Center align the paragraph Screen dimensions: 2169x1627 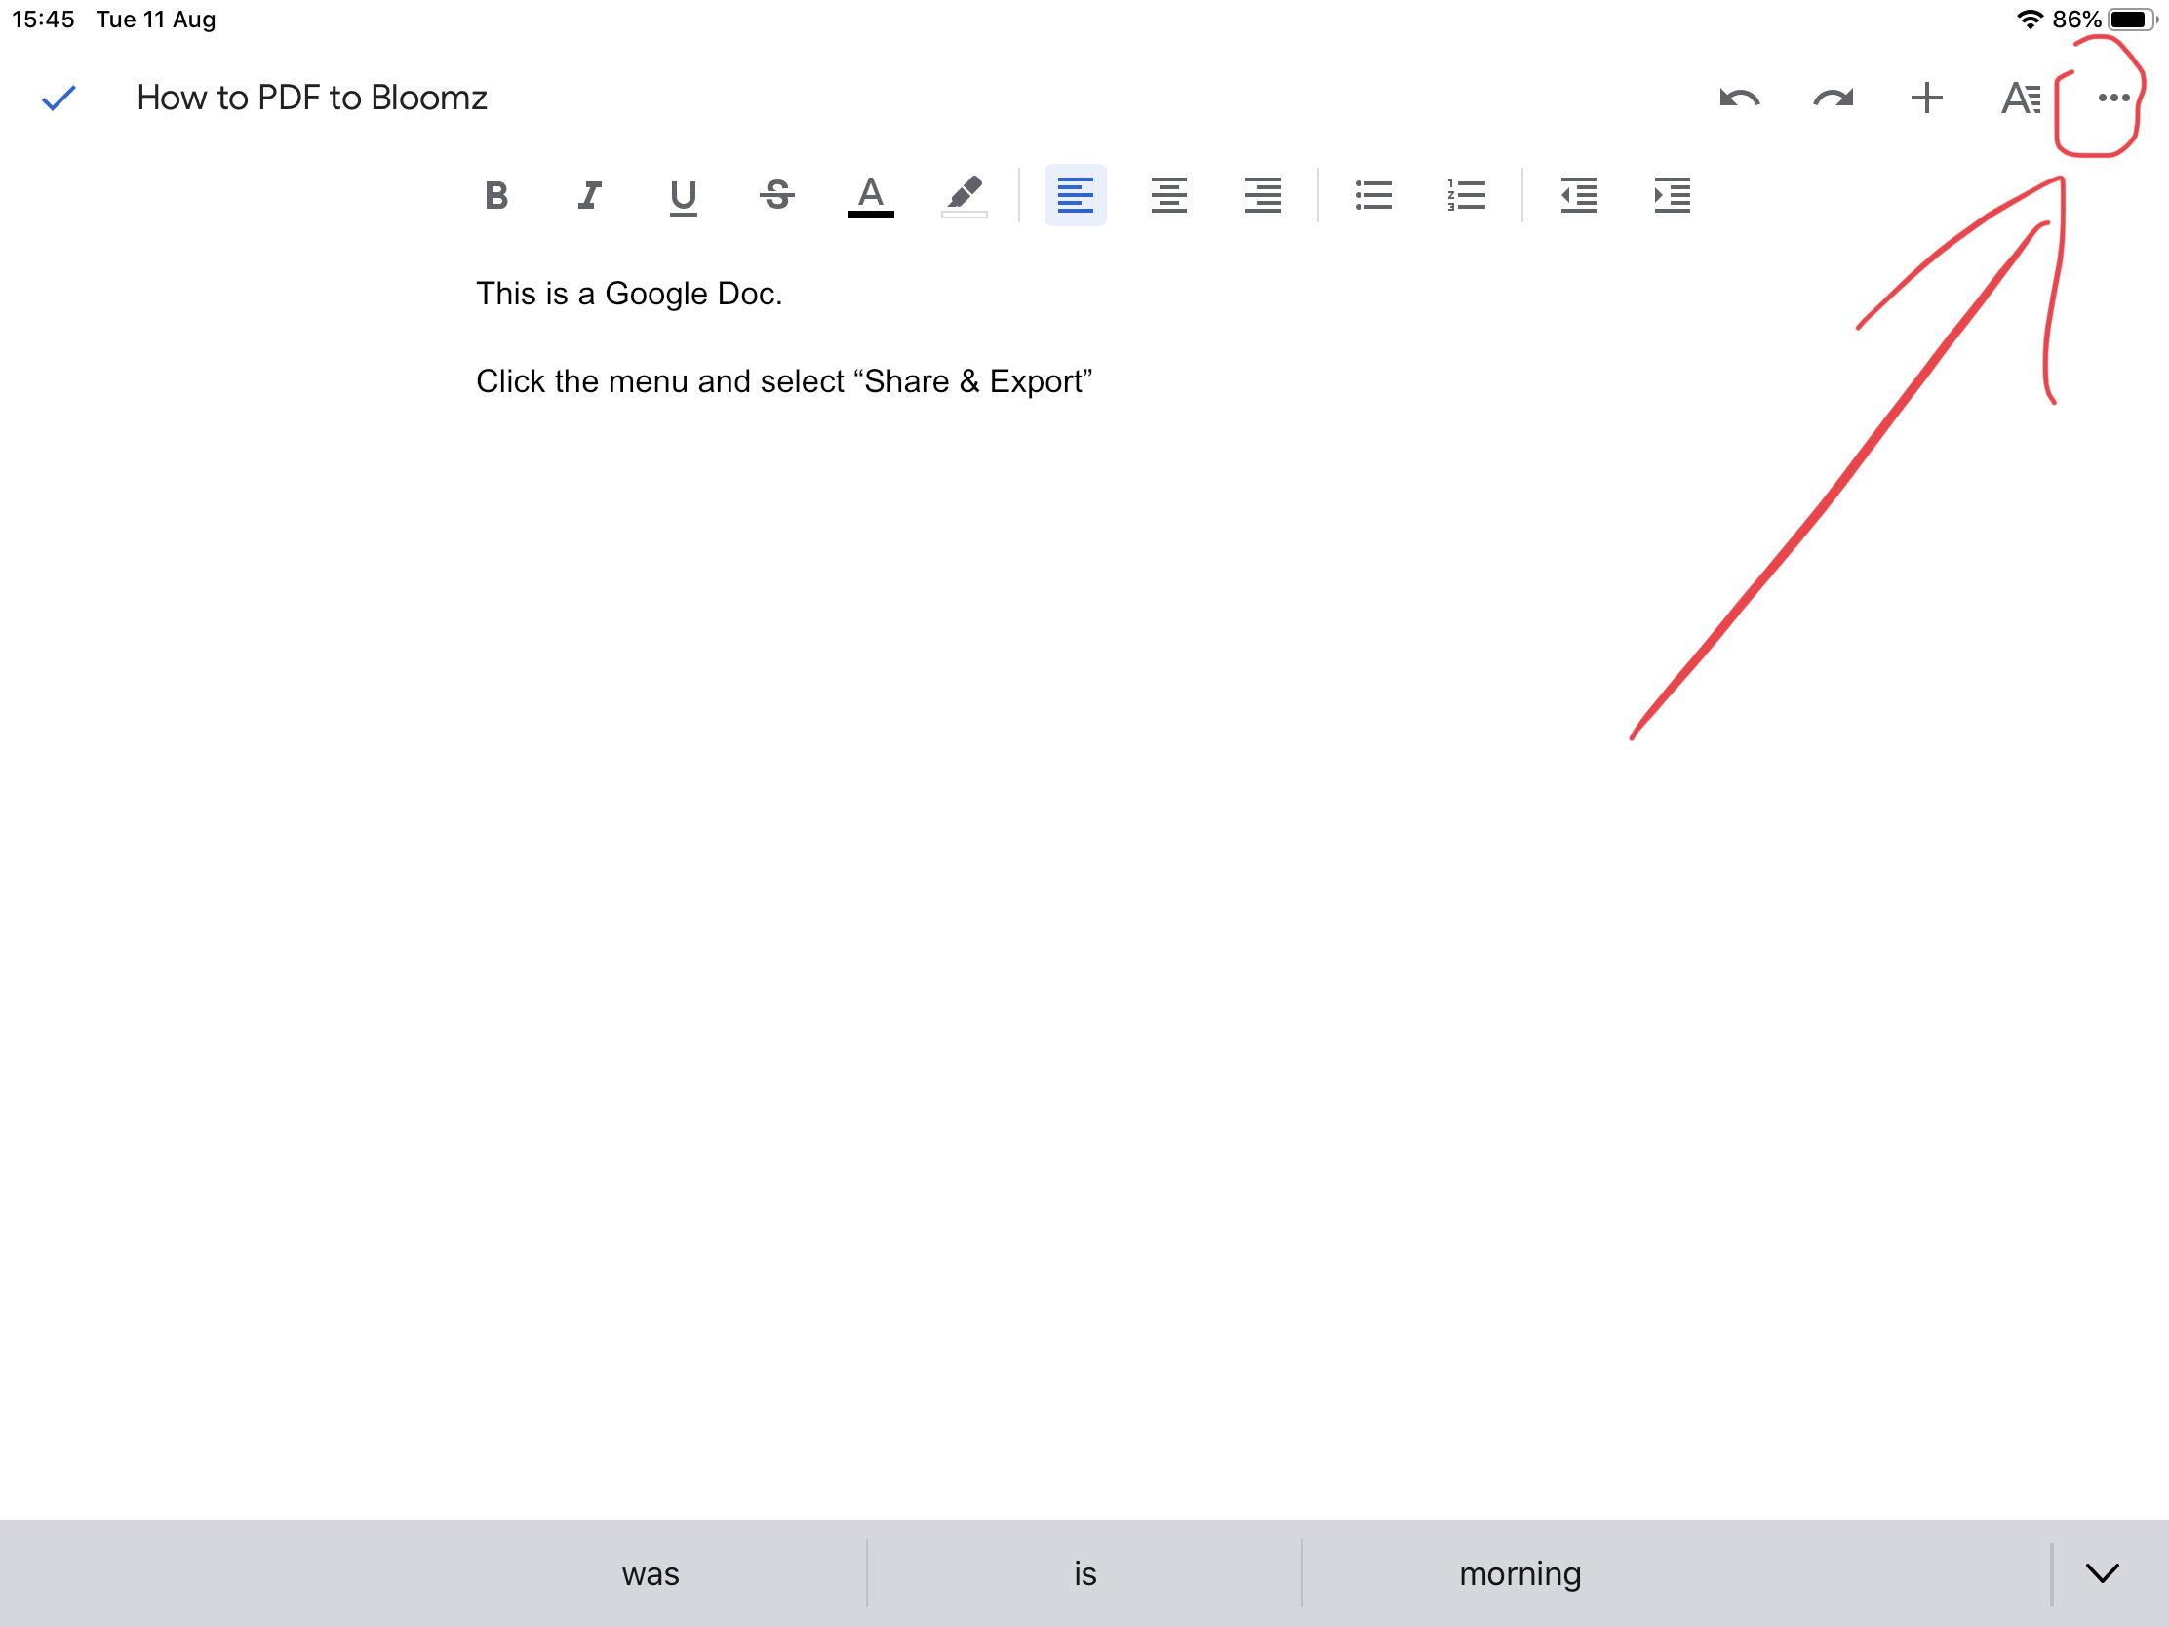coord(1168,196)
